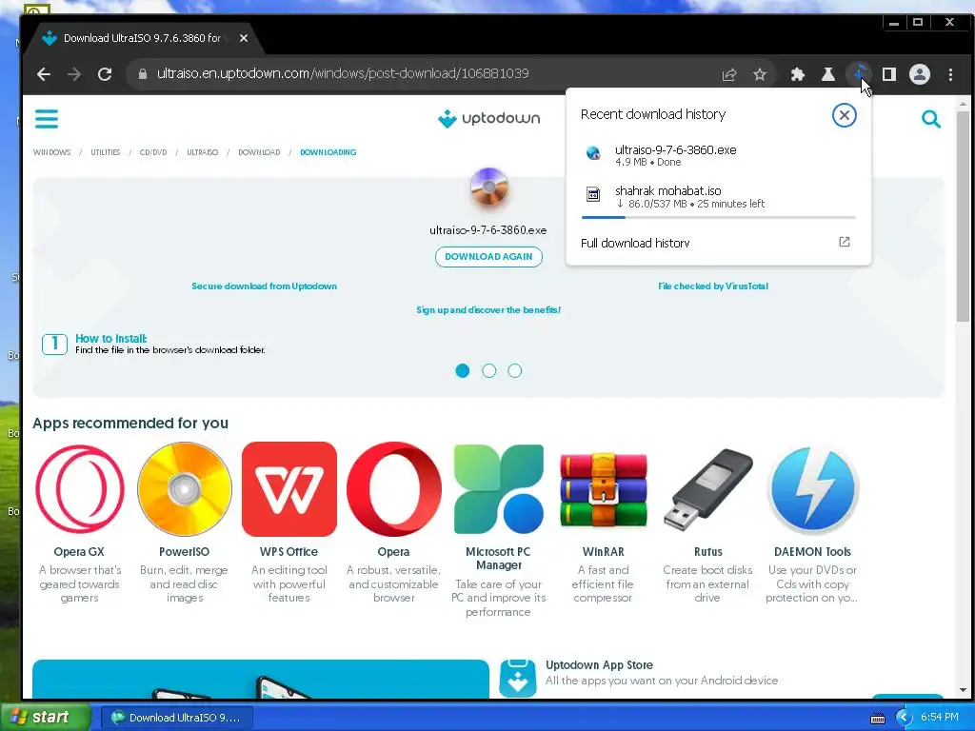Click Sign up and discover the benefits

pyautogui.click(x=488, y=309)
